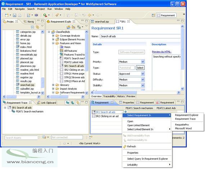Screen dimensions: 205x169
Task: Select SR2 Clicking on an ad row
Action: pyautogui.click(x=107, y=116)
